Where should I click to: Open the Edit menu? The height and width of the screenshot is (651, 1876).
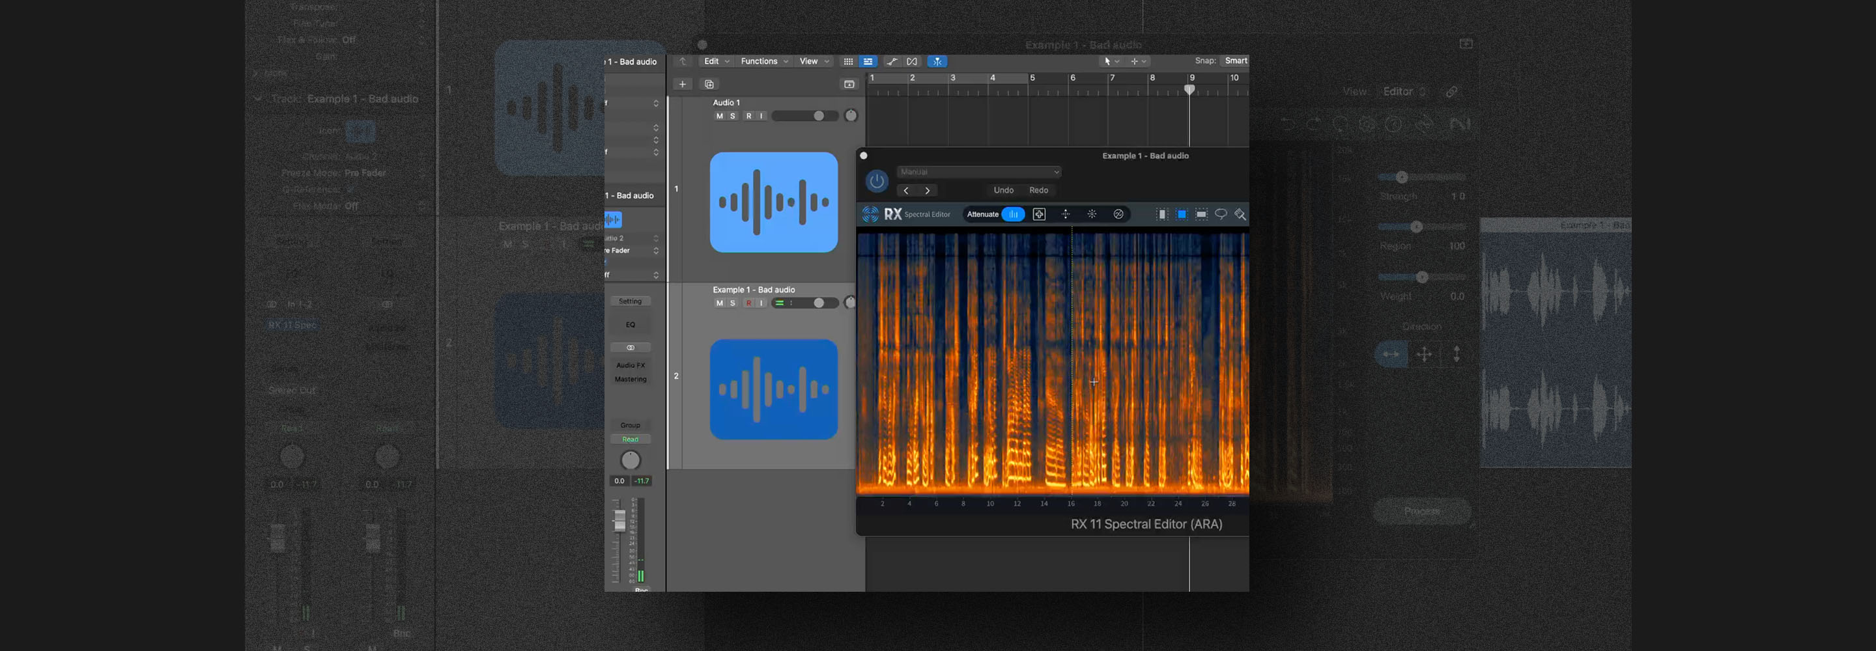click(x=716, y=62)
